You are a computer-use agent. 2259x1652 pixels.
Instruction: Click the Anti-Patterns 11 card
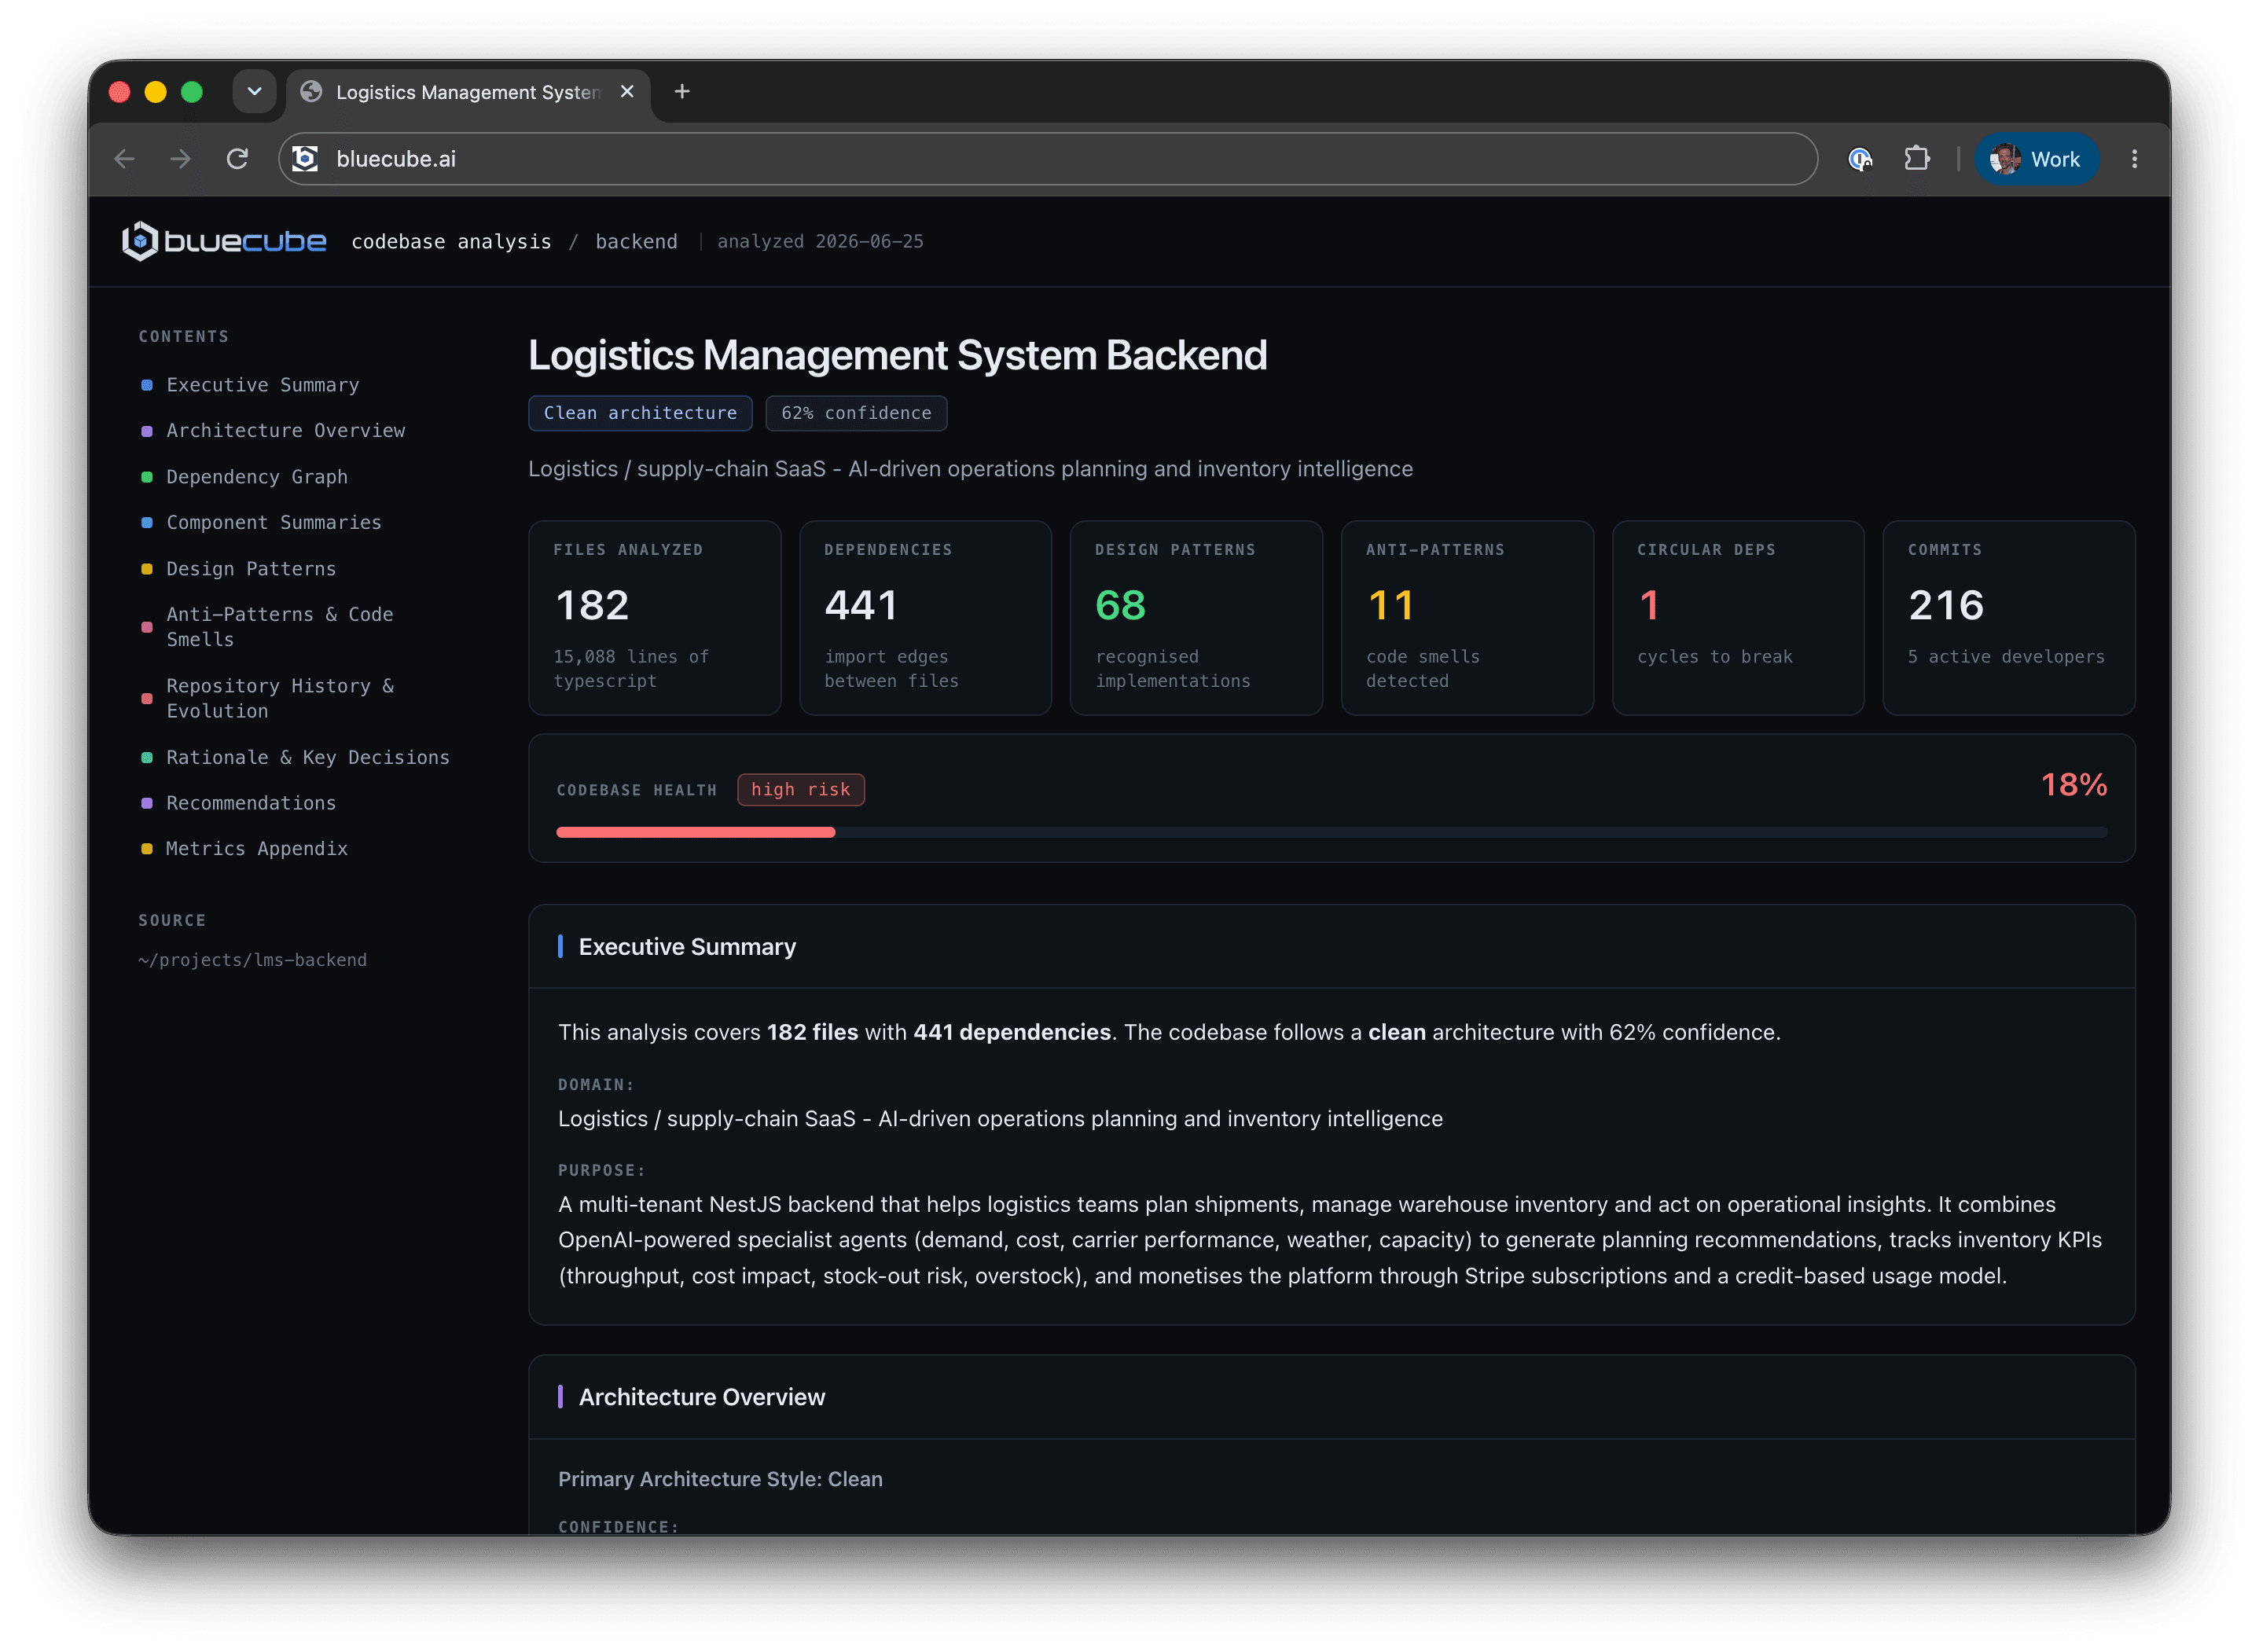pos(1467,618)
